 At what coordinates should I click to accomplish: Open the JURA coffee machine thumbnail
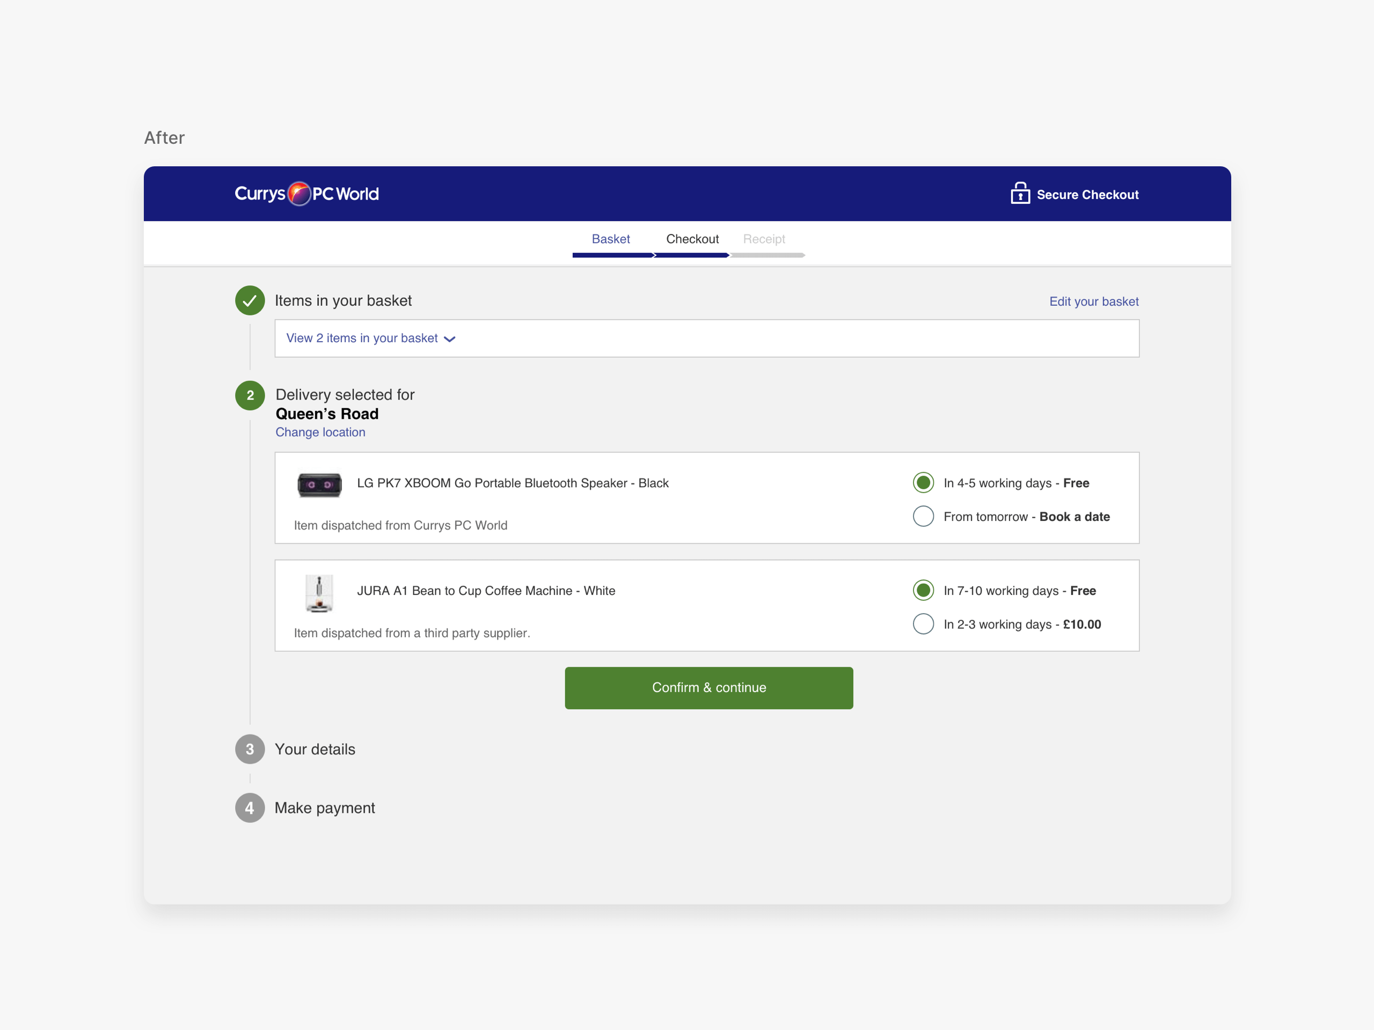[x=319, y=593]
